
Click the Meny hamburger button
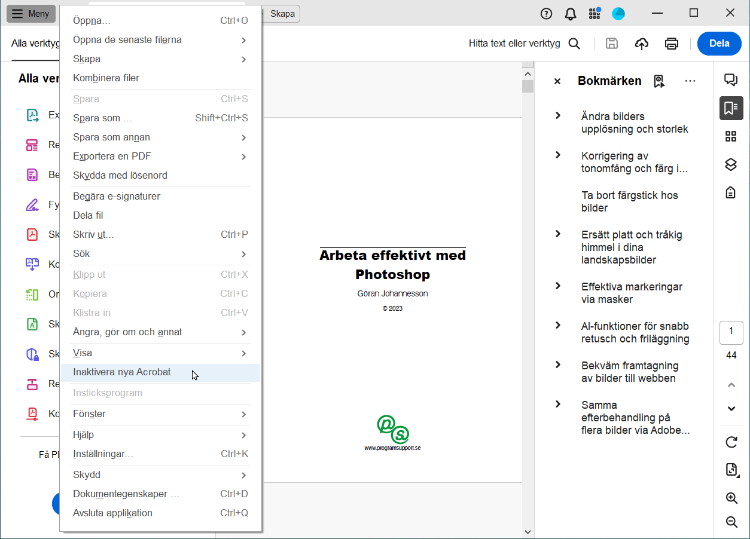pyautogui.click(x=31, y=14)
